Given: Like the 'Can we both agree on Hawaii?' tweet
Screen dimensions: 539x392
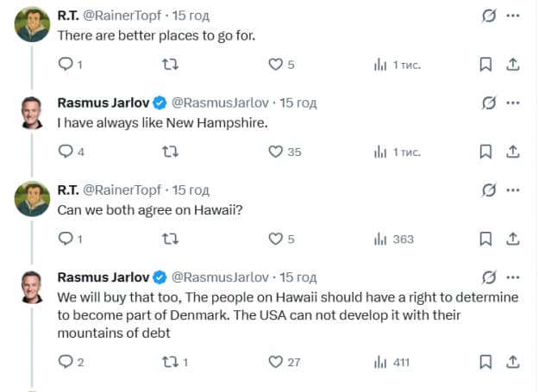Looking at the screenshot, I should pyautogui.click(x=276, y=240).
